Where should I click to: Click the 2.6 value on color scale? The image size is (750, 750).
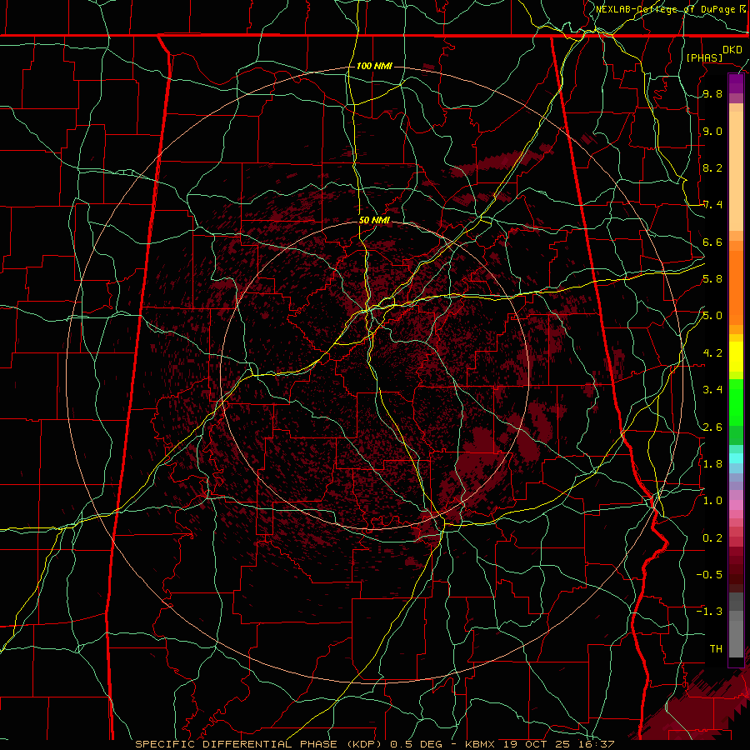tap(712, 427)
